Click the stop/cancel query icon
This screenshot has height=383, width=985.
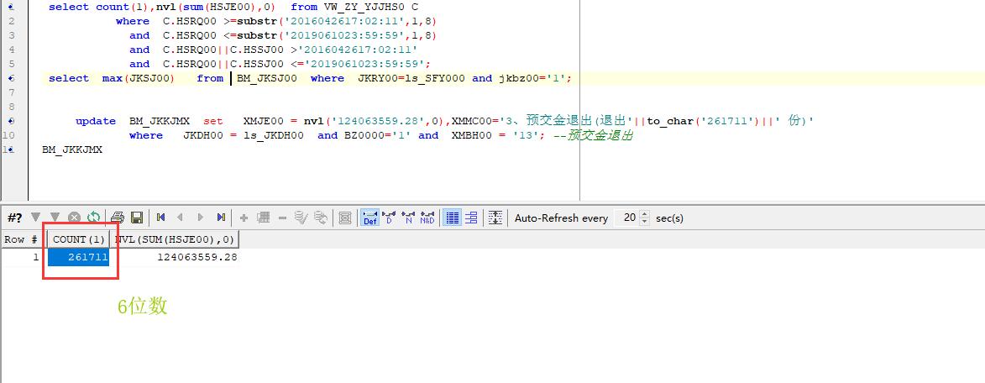(74, 218)
